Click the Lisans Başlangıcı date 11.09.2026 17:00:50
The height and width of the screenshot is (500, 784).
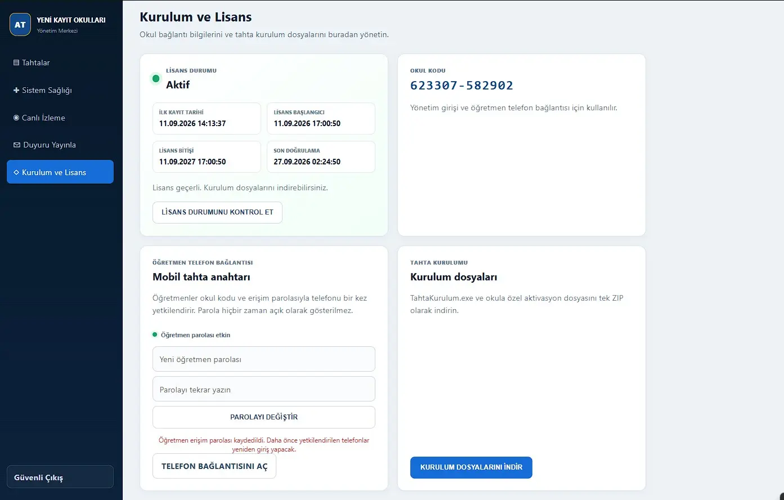point(307,123)
